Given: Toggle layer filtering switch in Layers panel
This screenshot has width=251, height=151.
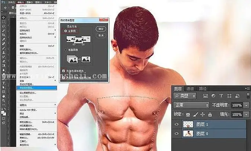Looking at the screenshot, I should [248, 96].
